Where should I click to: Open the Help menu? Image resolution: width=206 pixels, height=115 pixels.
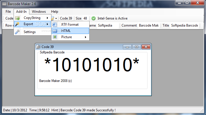(x=55, y=12)
